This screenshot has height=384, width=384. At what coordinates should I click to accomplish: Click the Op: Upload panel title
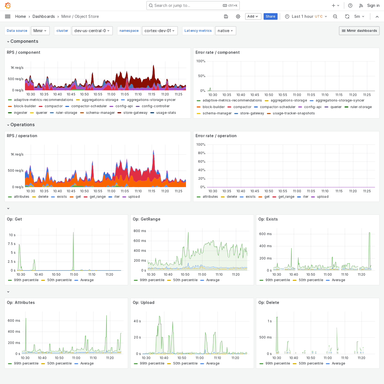pyautogui.click(x=143, y=303)
